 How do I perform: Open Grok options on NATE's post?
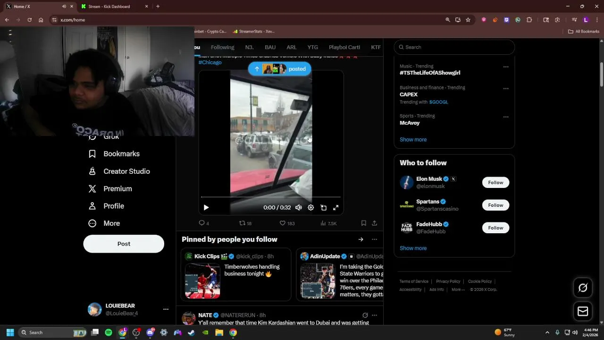[365, 315]
